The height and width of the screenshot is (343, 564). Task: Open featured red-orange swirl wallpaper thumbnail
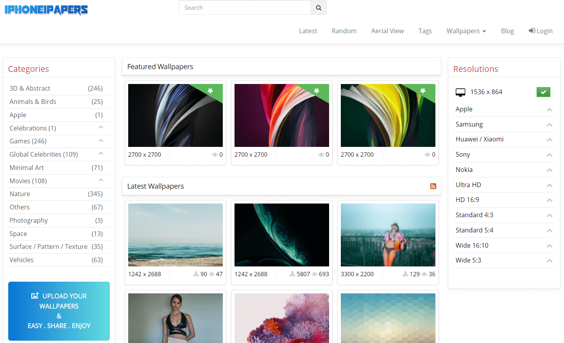[282, 115]
